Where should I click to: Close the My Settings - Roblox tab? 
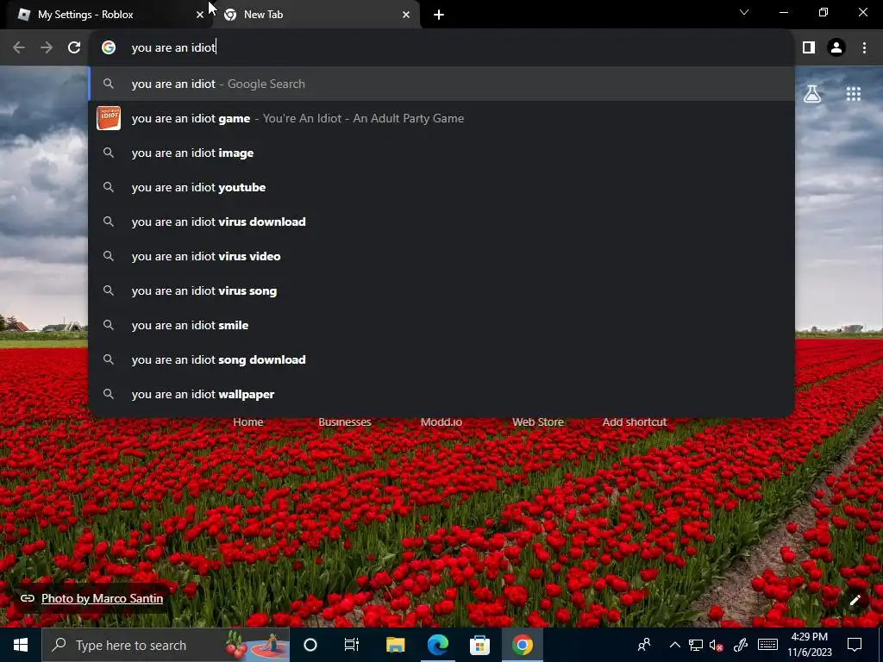(199, 15)
